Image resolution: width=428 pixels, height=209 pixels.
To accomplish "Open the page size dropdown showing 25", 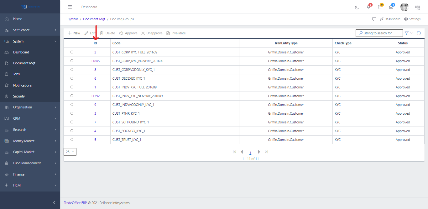I will pyautogui.click(x=70, y=152).
